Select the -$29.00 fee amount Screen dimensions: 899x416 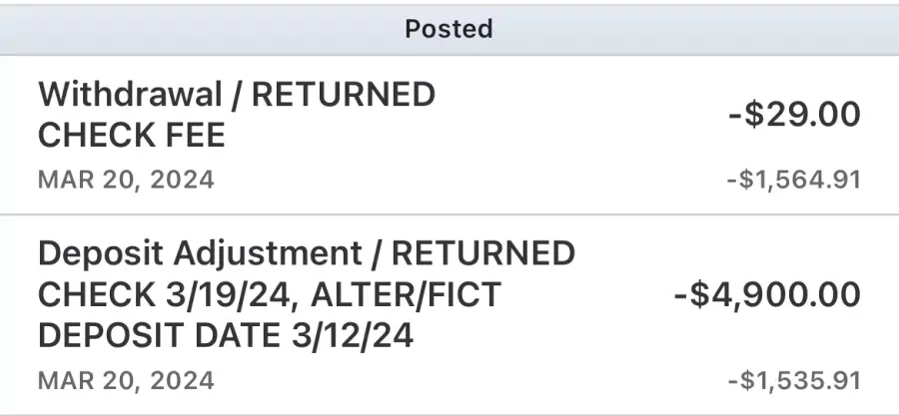point(795,115)
